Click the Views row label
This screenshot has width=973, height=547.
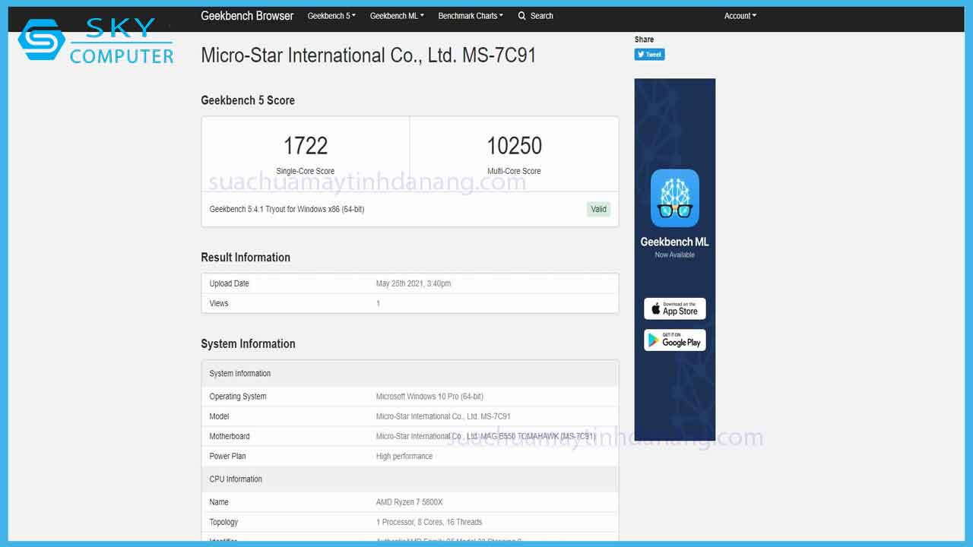pos(219,303)
